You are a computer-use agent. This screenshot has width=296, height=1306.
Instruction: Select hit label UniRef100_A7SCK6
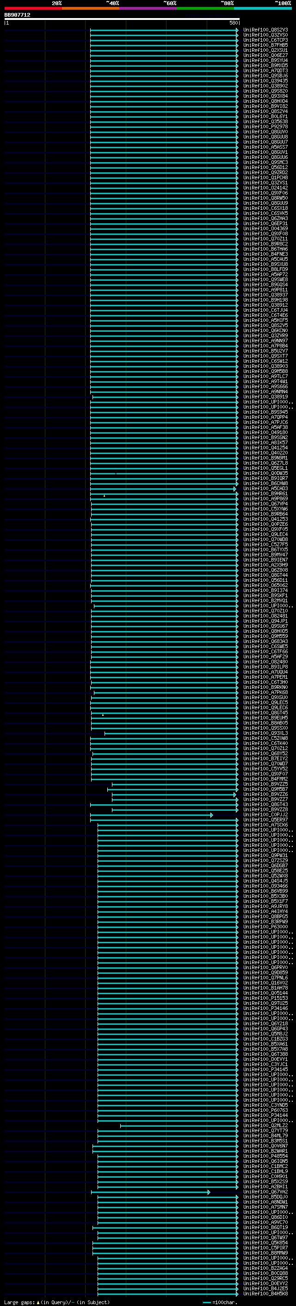265,825
